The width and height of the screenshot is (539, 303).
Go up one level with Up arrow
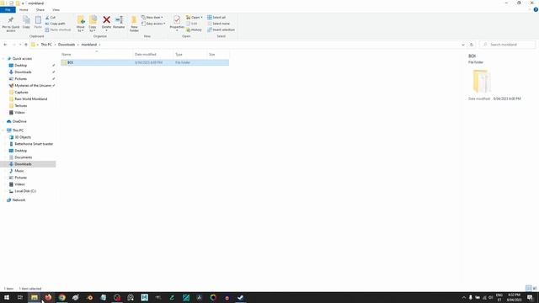(x=26, y=45)
